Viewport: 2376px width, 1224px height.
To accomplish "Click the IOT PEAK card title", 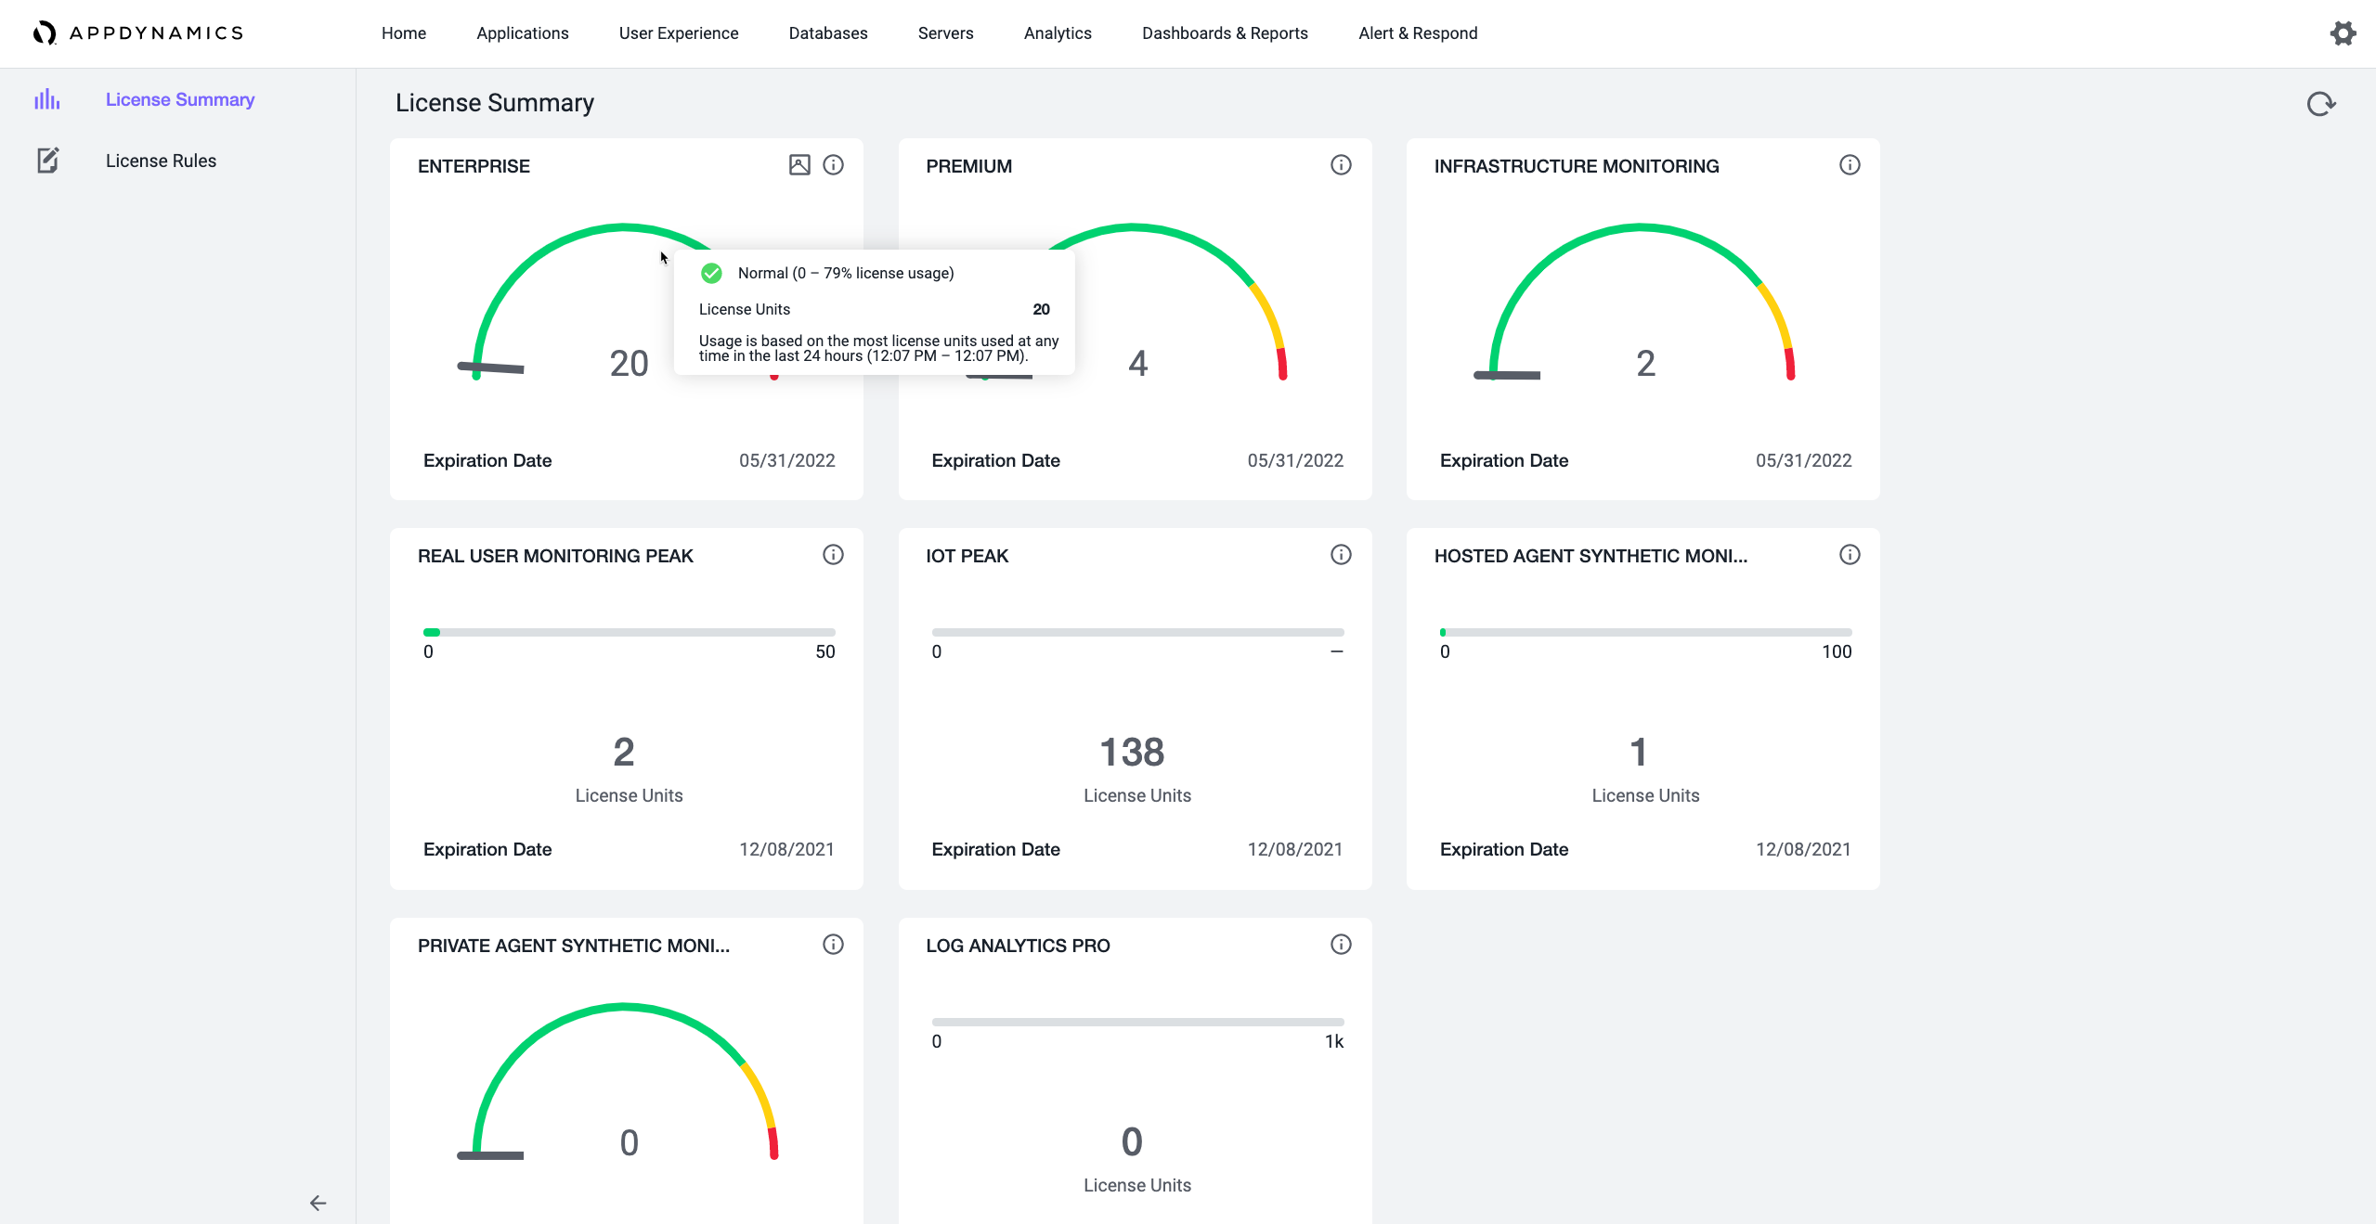I will [x=967, y=556].
